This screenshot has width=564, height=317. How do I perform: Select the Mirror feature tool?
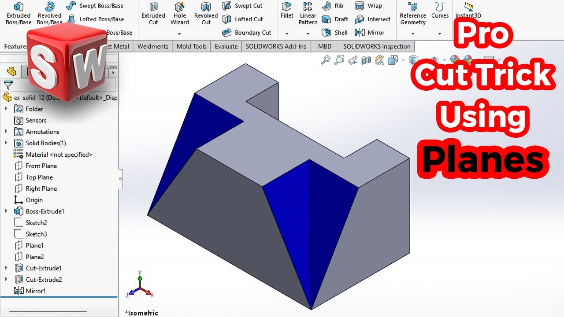pos(370,33)
